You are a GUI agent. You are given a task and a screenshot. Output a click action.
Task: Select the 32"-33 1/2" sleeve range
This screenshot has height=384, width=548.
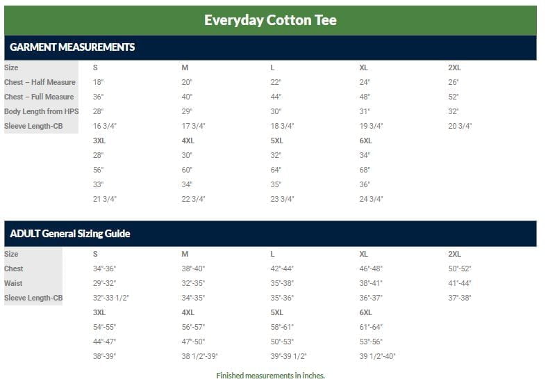click(110, 298)
